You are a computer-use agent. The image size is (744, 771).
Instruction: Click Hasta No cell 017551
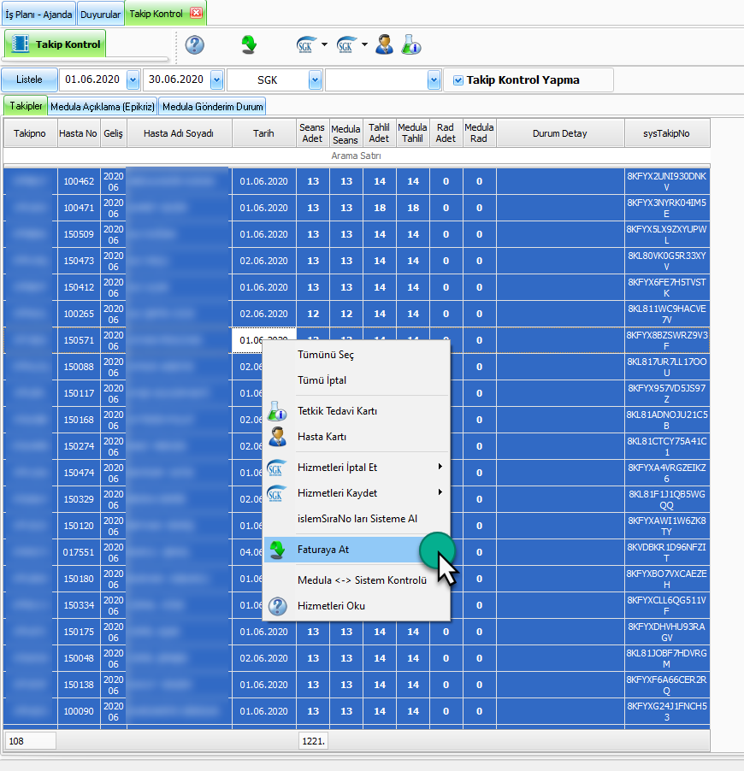click(79, 552)
